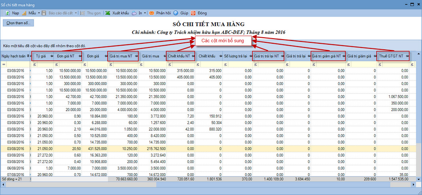Open filter operator for Thuế GTGT NT
The height and width of the screenshot is (195, 422).
380,65
